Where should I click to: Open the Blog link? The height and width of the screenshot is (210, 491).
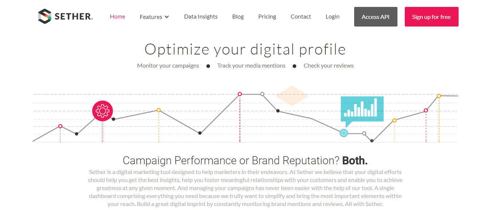coord(238,16)
